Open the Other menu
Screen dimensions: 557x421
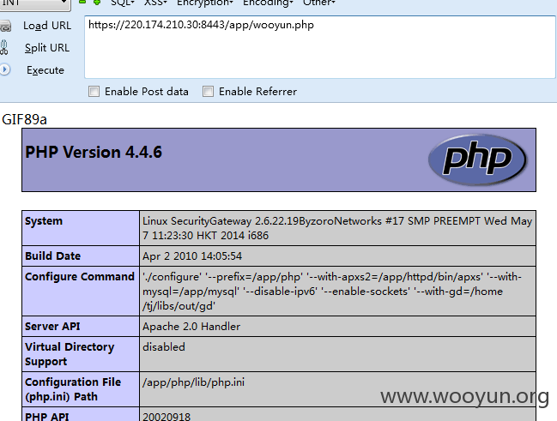318,3
